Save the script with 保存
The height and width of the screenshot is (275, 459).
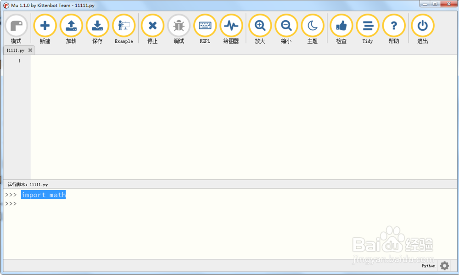tap(97, 29)
